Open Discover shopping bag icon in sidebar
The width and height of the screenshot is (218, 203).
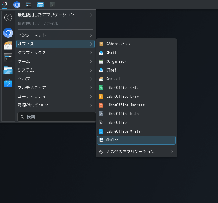(x=8, y=83)
